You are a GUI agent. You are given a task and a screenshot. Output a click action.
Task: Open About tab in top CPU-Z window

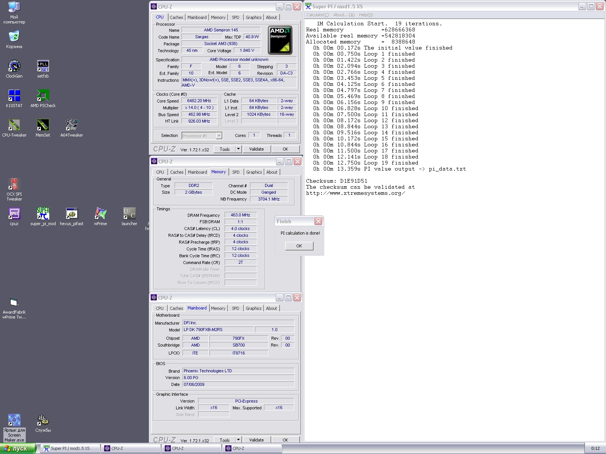pyautogui.click(x=271, y=17)
